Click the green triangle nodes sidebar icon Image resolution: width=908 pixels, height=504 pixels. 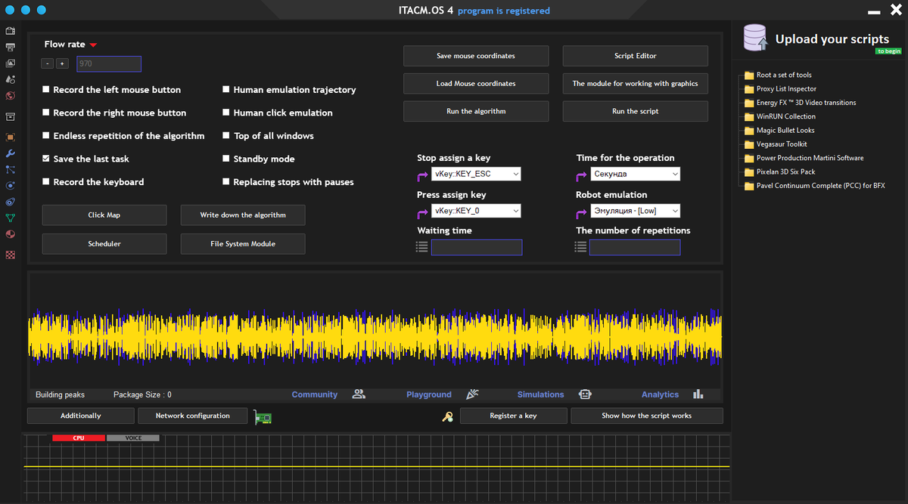11,218
